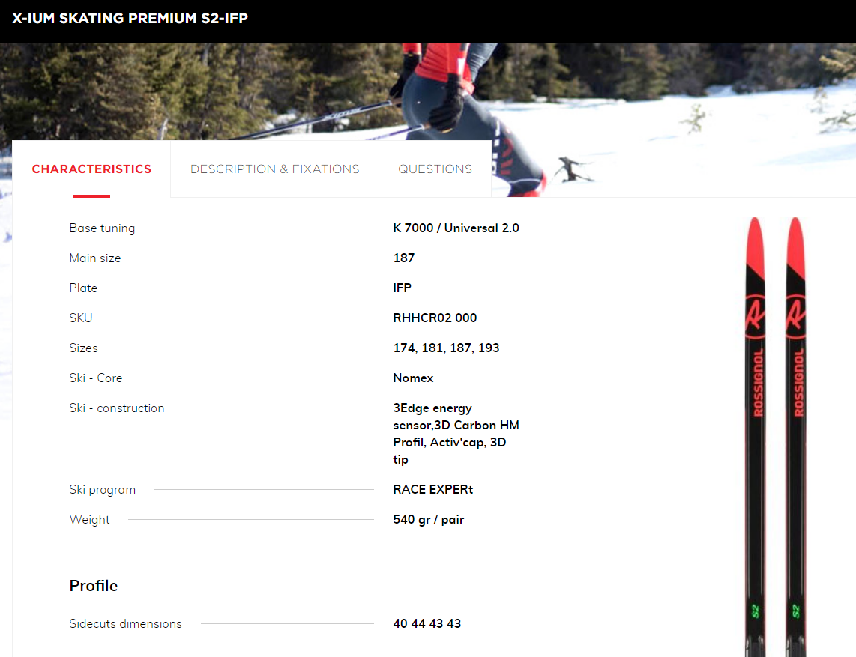Screen dimensions: 856x657
Task: Select the left ski product image
Action: click(x=755, y=435)
